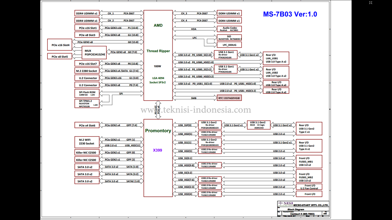Click the 'USB_HSD[9:8]' signal label

click(186, 165)
